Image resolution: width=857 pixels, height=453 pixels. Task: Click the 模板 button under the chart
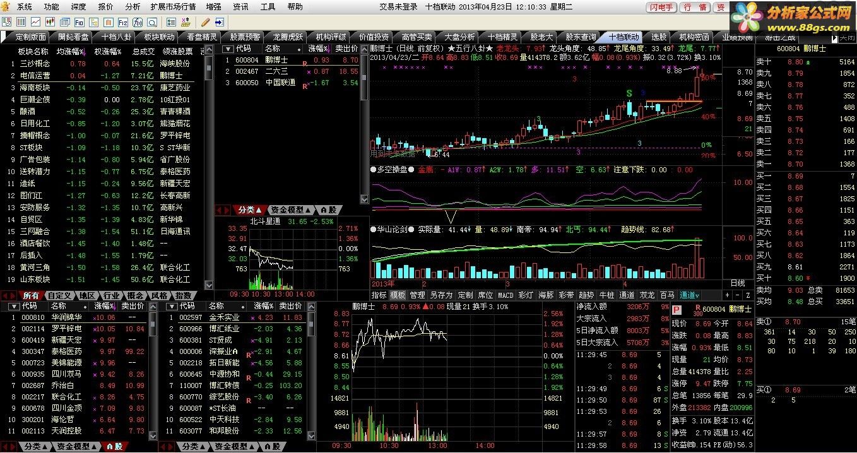(398, 295)
